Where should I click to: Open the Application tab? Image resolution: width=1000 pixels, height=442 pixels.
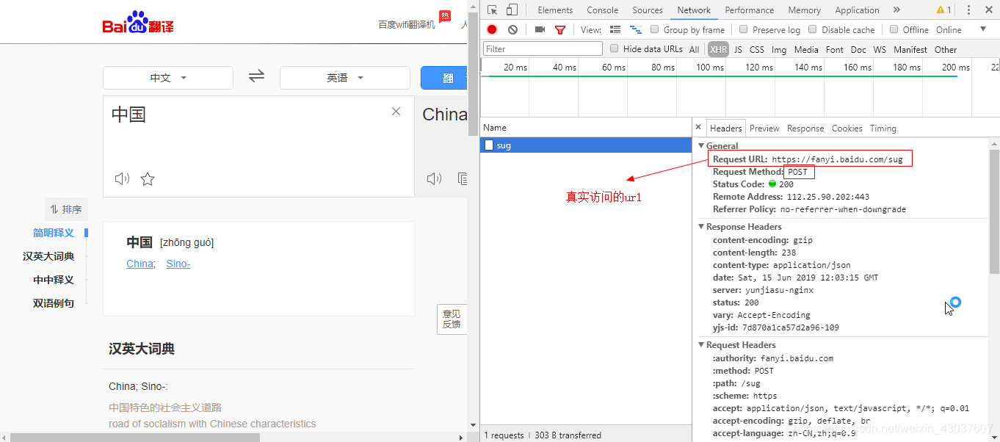click(x=857, y=10)
